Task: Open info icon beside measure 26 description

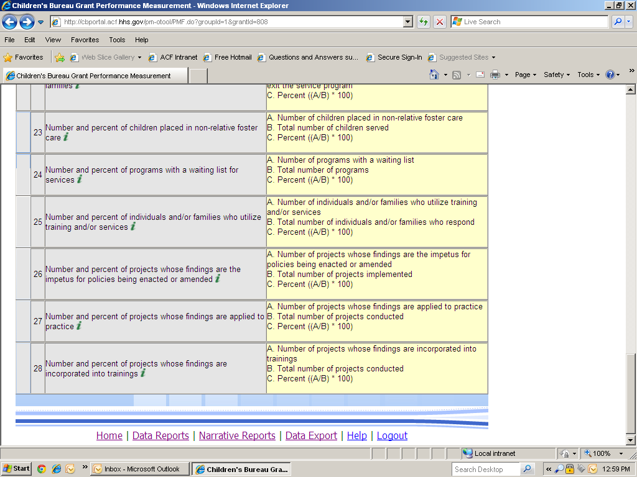Action: click(218, 279)
